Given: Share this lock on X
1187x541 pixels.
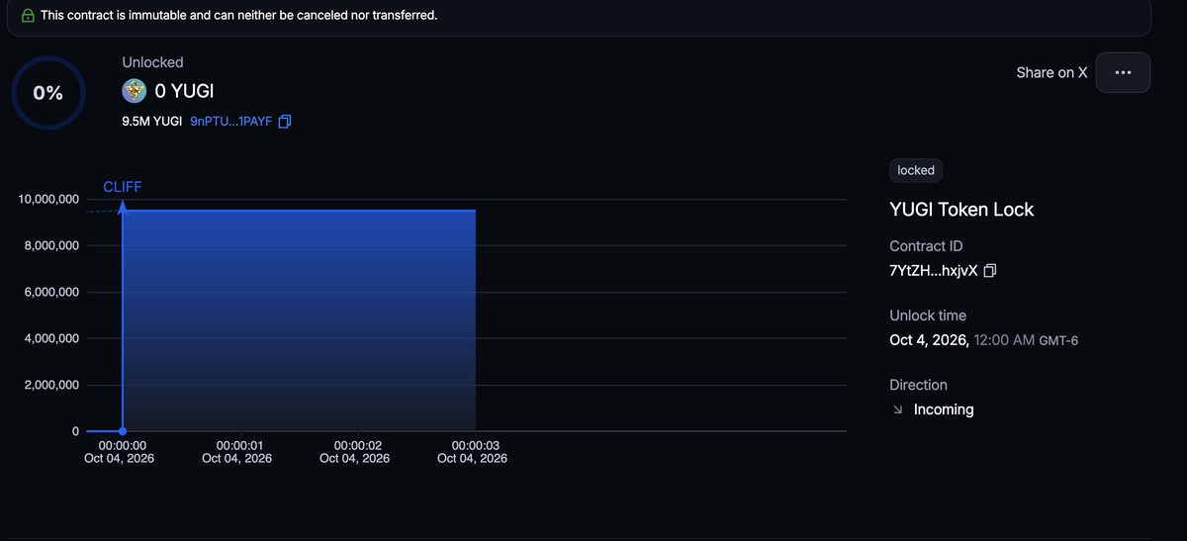Looking at the screenshot, I should 1051,72.
